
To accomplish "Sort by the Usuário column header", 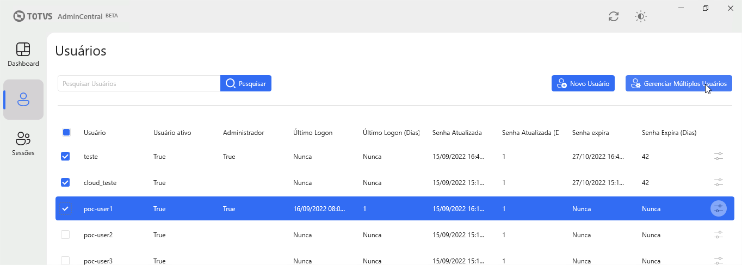I will (x=95, y=133).
